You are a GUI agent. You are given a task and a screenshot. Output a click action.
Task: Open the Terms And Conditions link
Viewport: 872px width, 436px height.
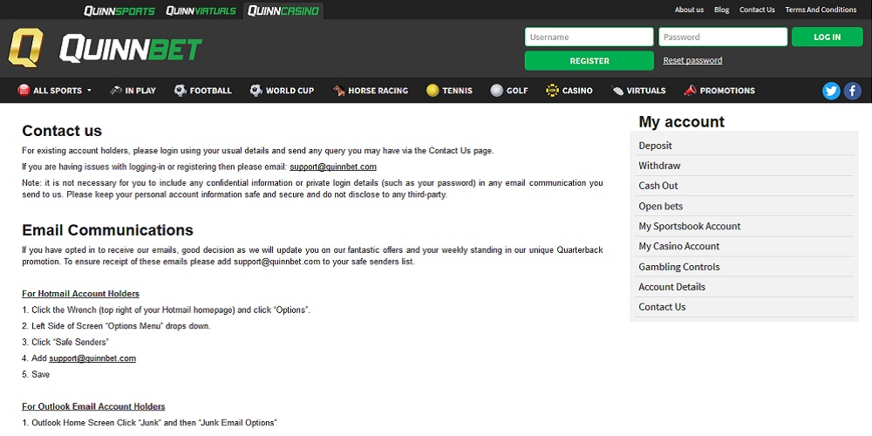821,10
